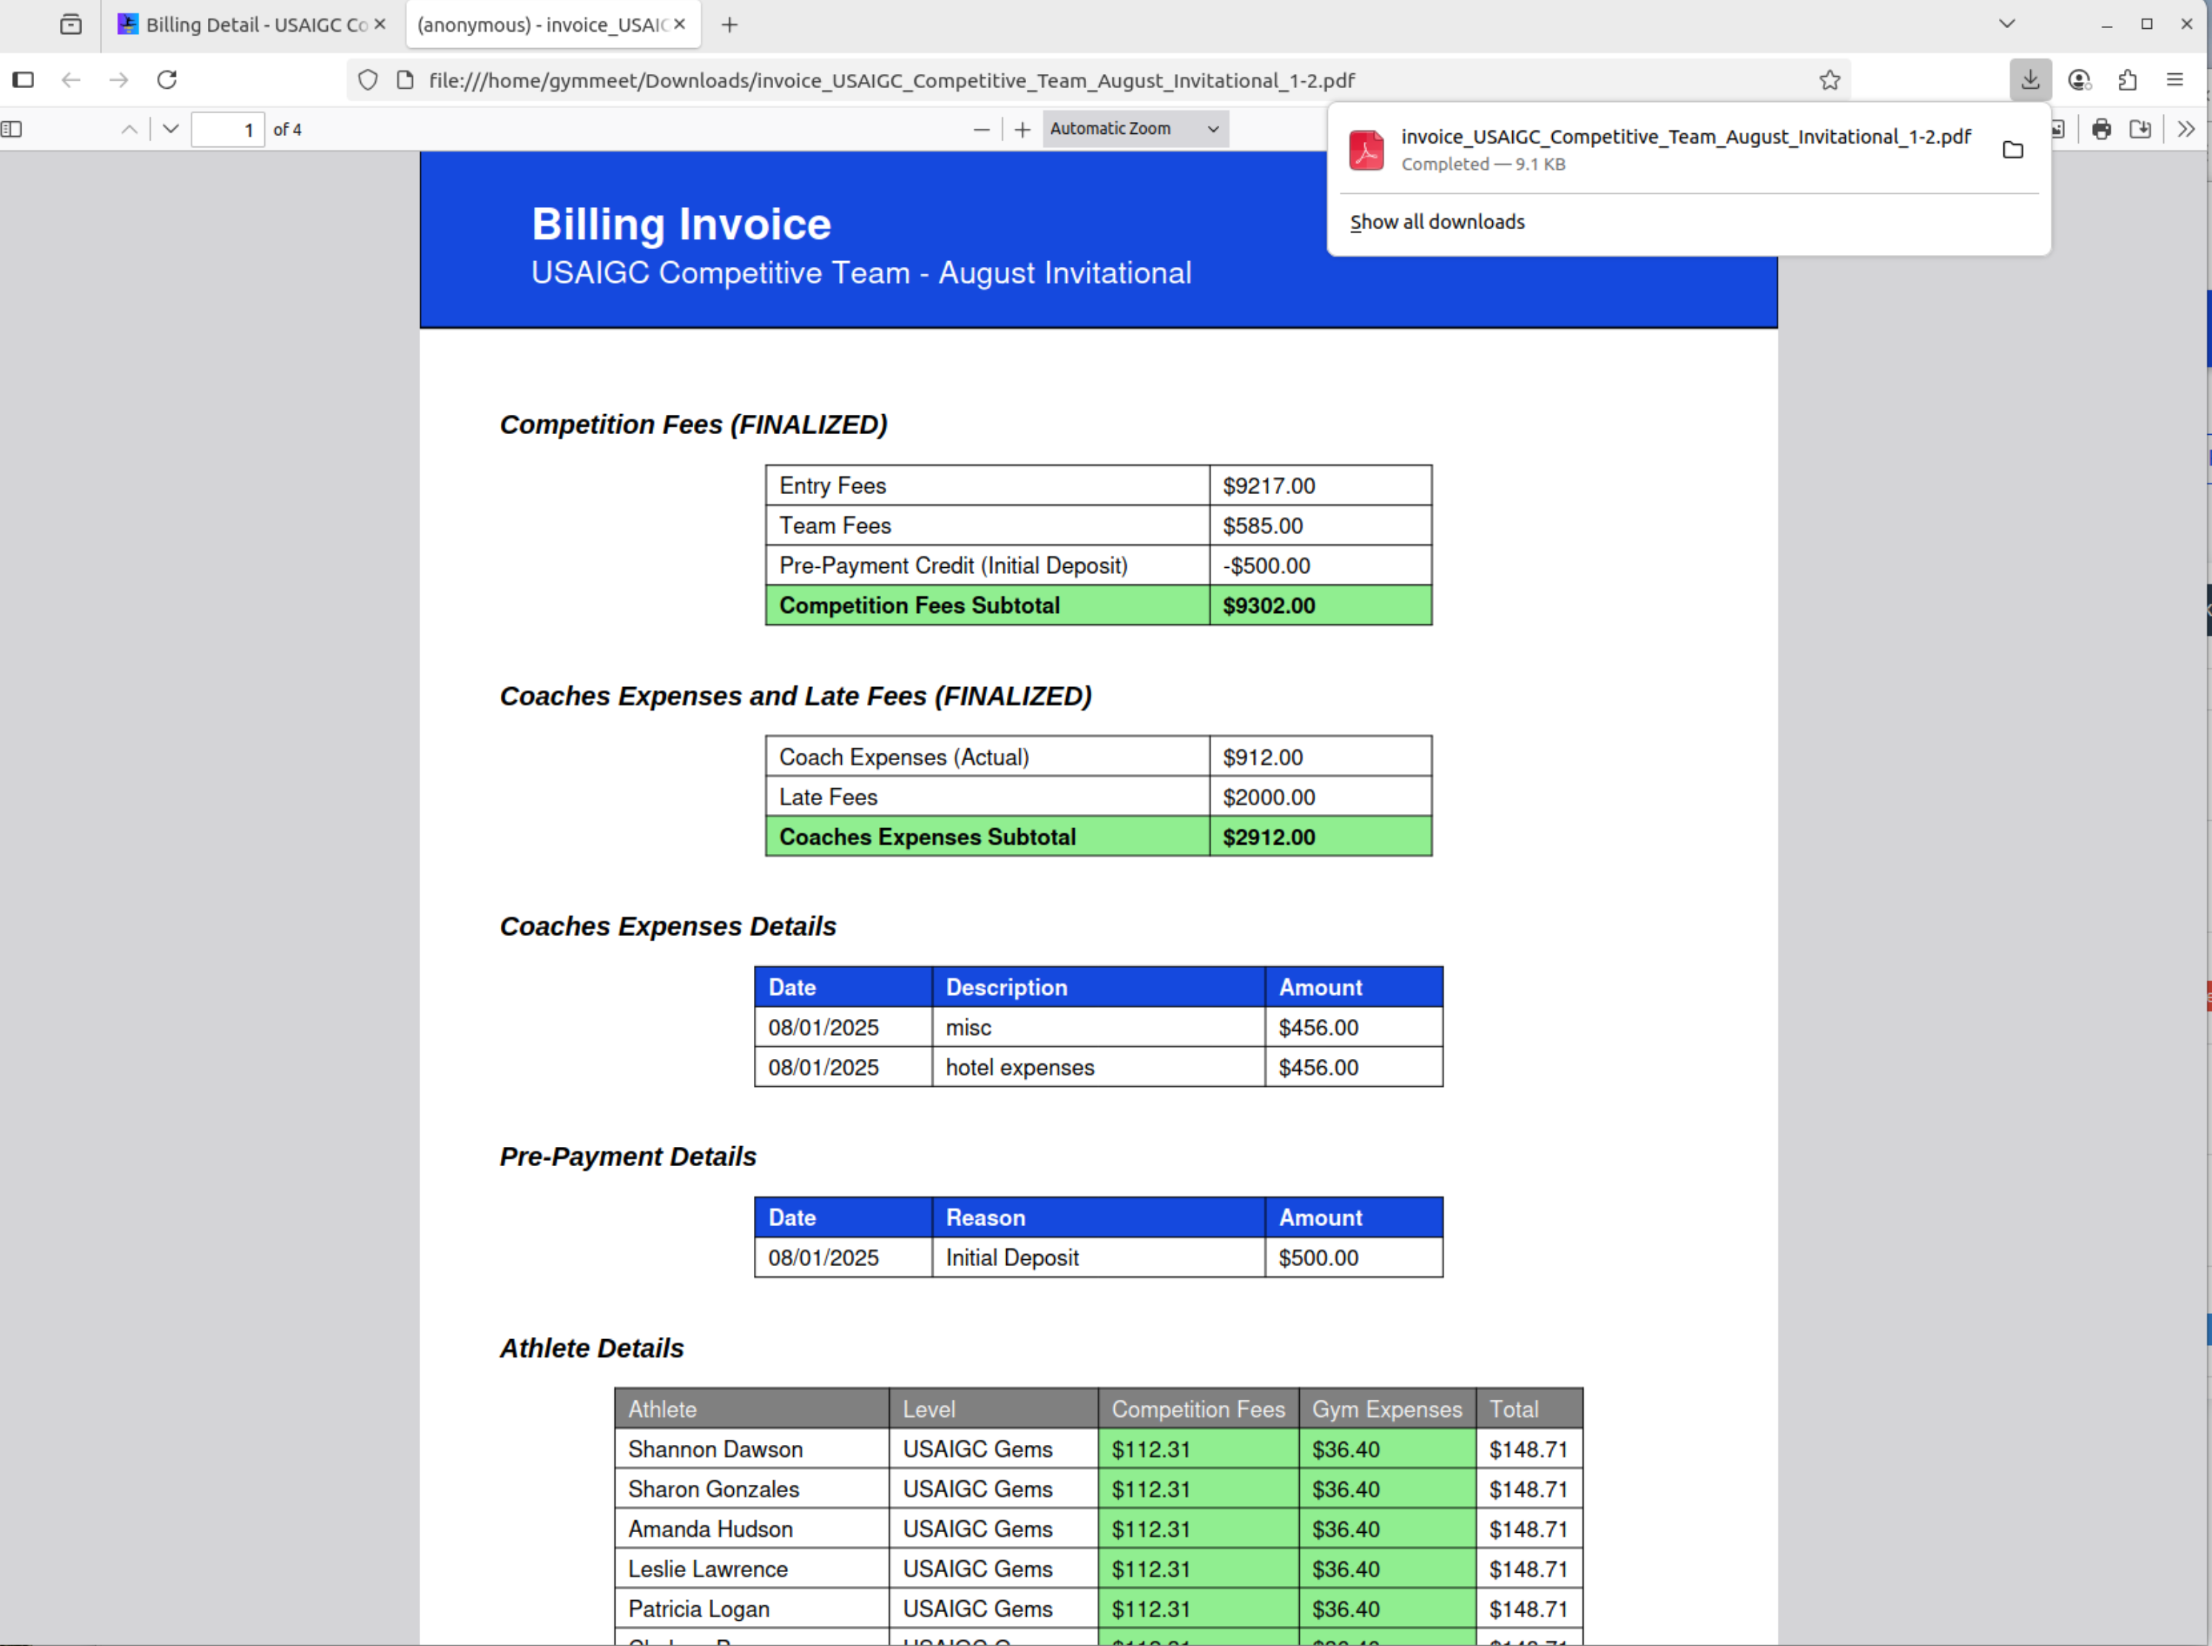
Task: Zoom out of the PDF
Action: click(982, 129)
